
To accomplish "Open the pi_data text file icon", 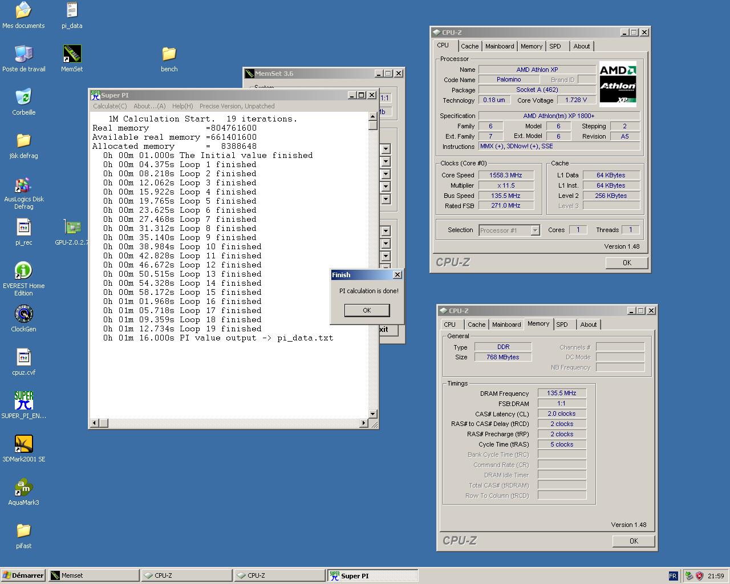I will pyautogui.click(x=72, y=10).
